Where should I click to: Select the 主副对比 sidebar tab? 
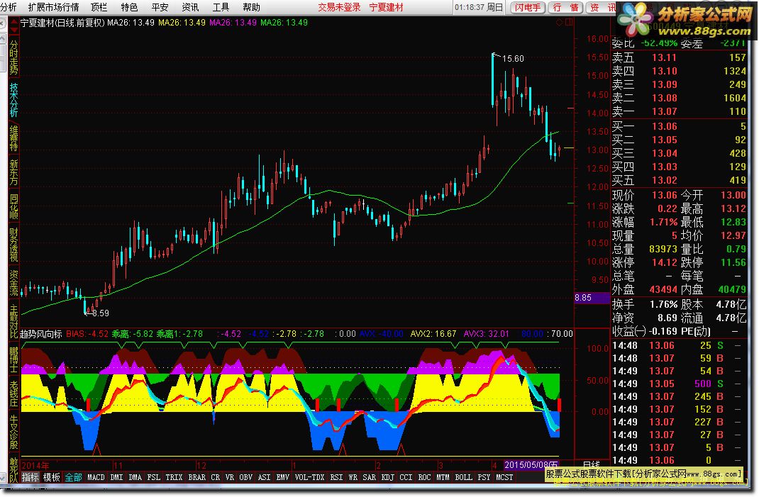tap(13, 321)
